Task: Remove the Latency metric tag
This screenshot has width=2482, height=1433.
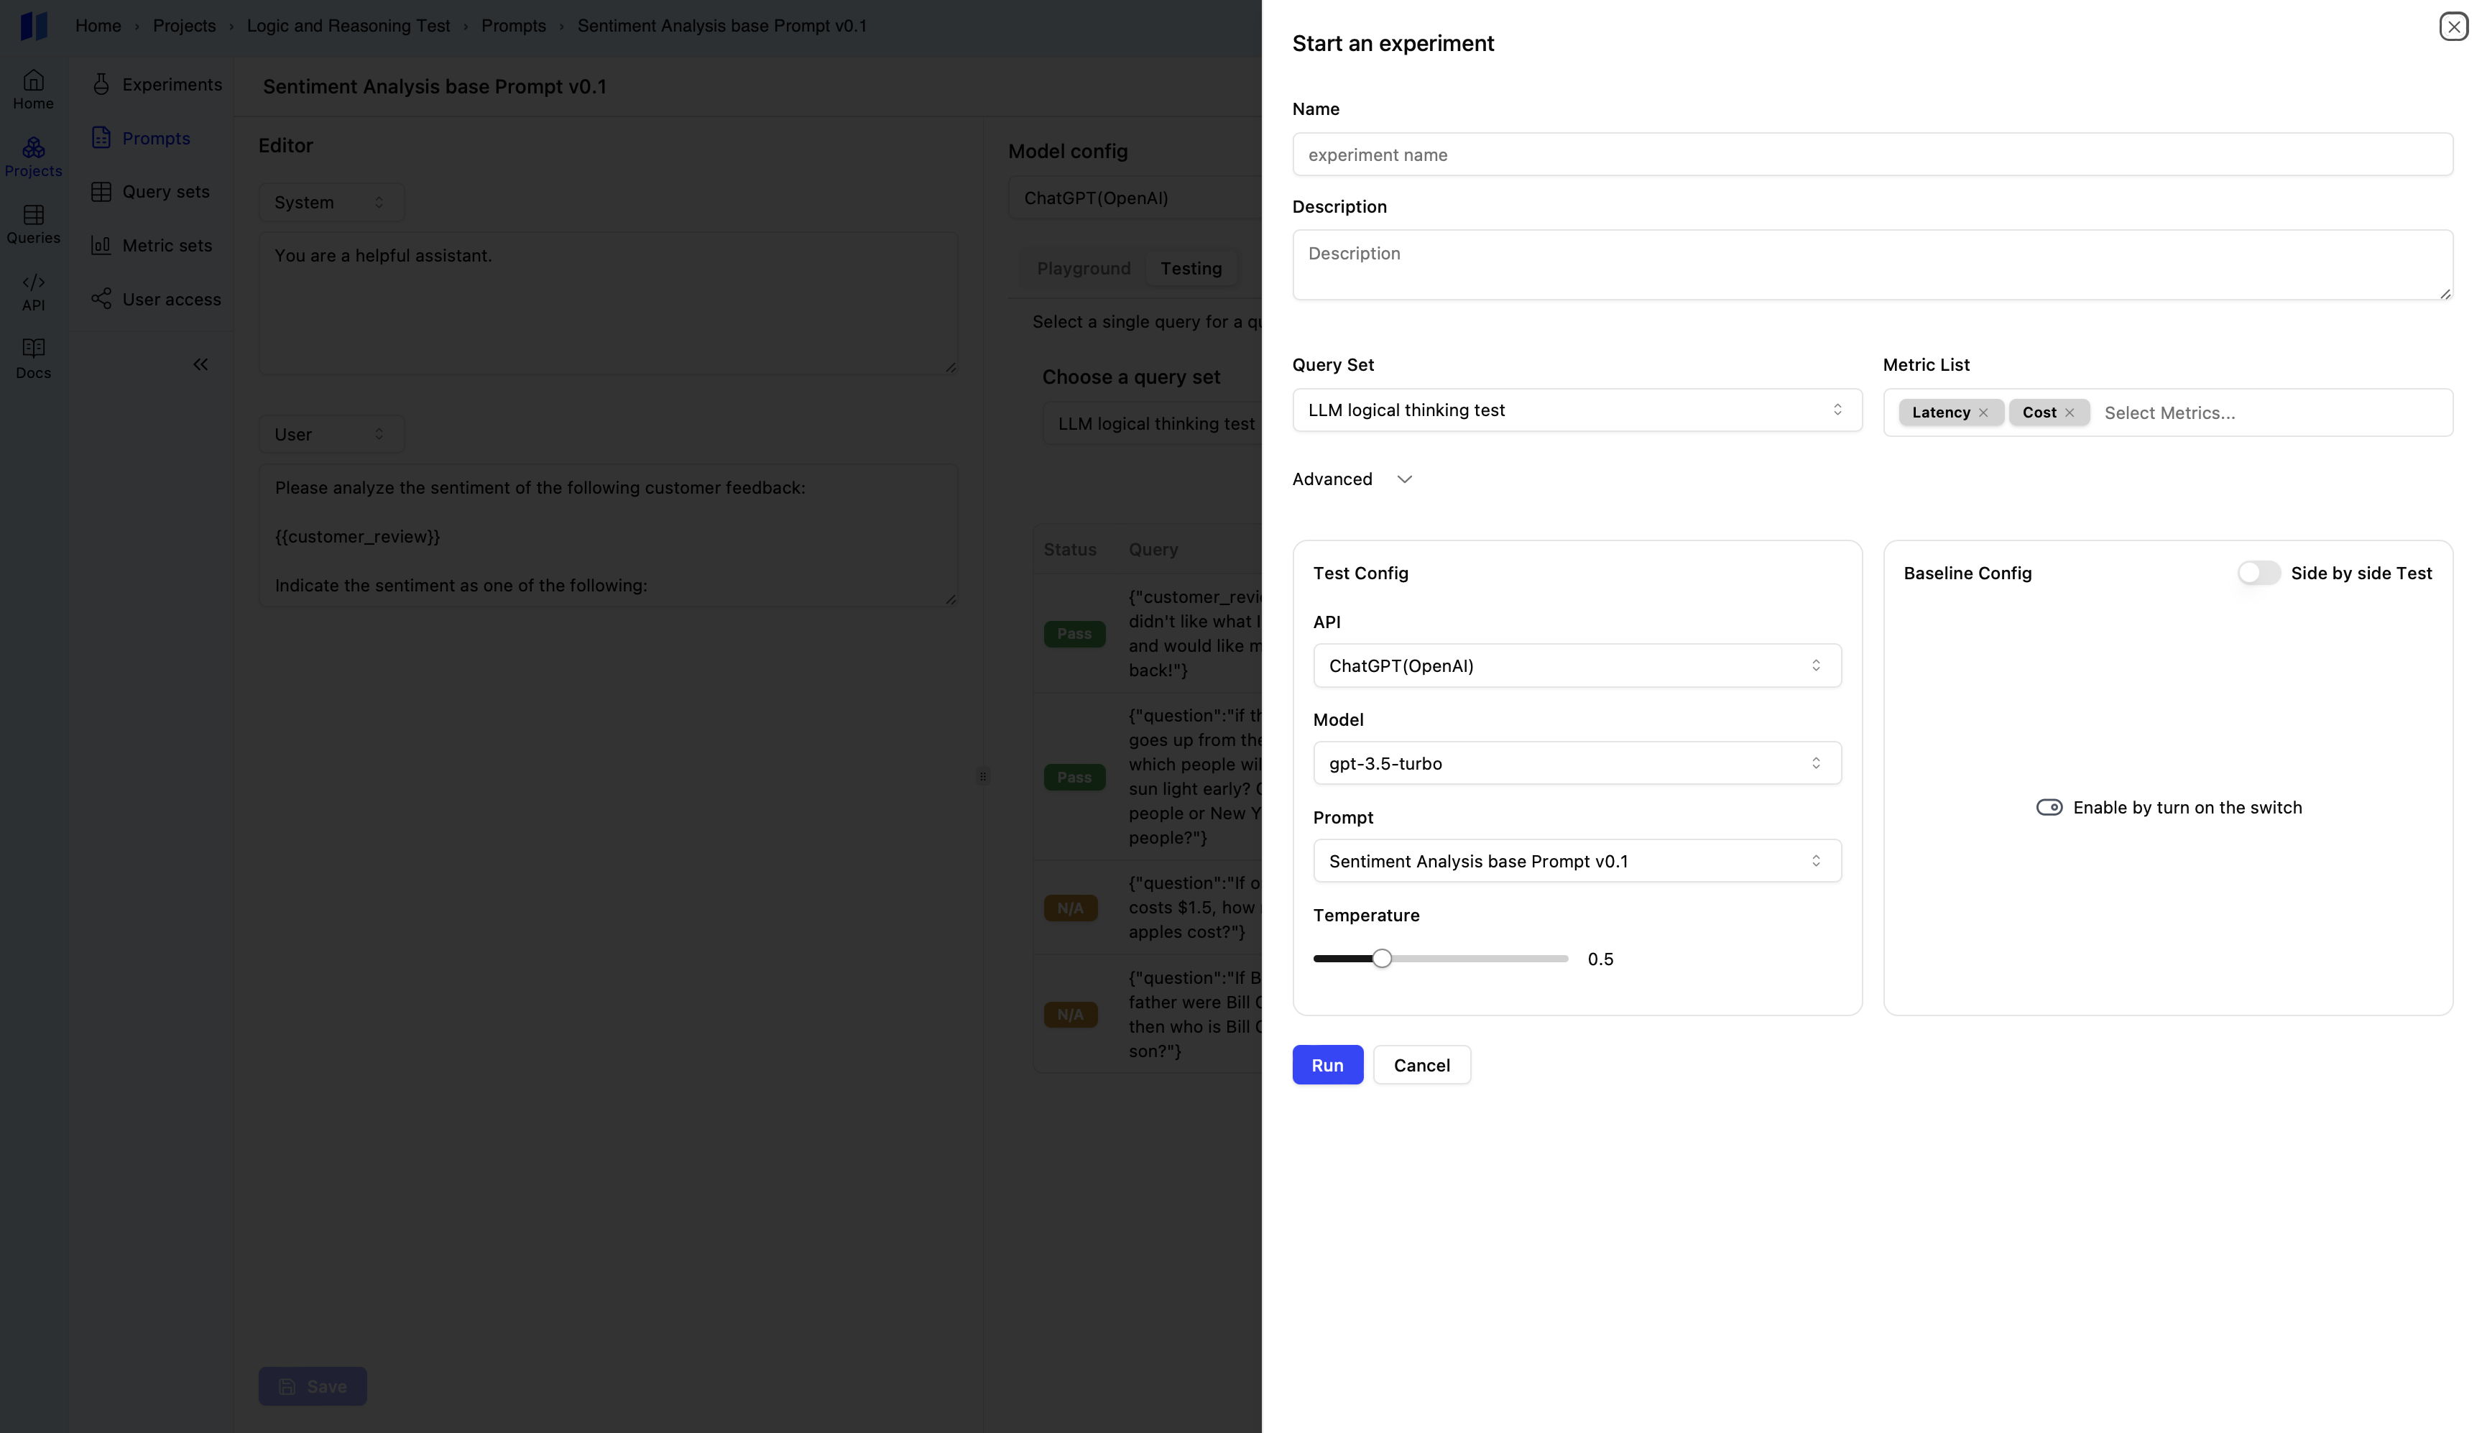Action: tap(1983, 413)
